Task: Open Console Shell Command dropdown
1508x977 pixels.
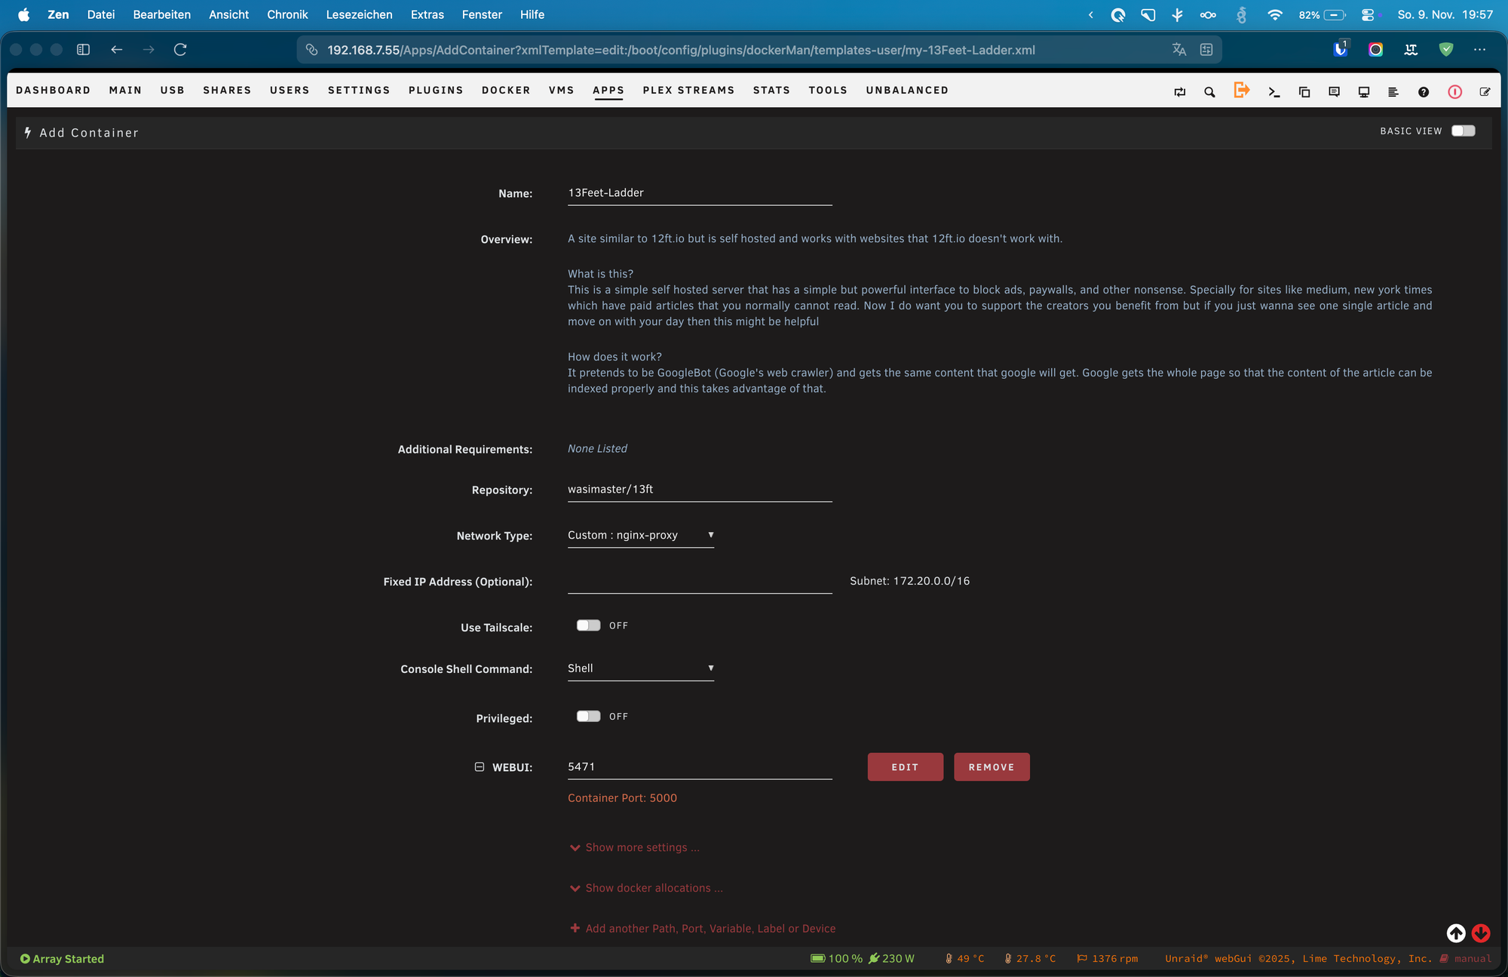Action: coord(640,668)
